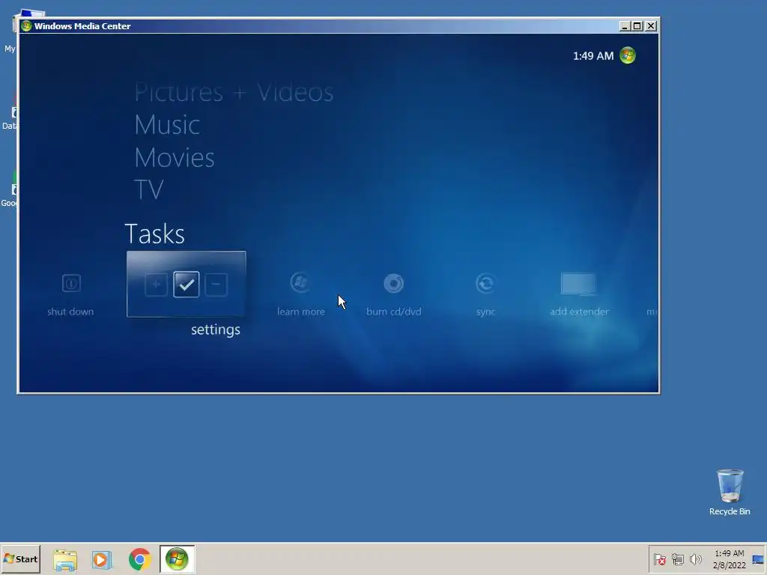Select the shut down icon

(x=71, y=283)
